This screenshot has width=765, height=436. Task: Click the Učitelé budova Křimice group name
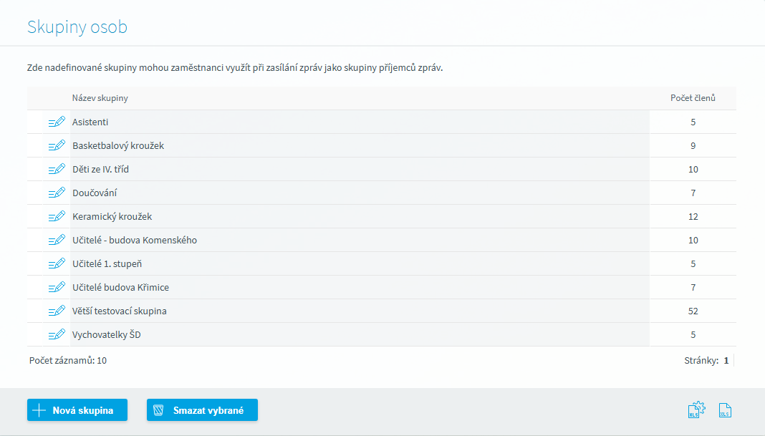pos(120,287)
